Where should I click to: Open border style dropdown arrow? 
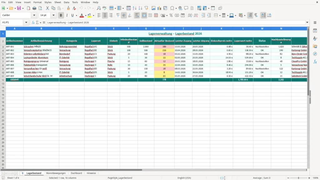(x=227, y=16)
